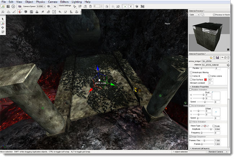236x159 pixels.
Task: Enable the Sub Surface checkbox
Action: click(x=191, y=79)
